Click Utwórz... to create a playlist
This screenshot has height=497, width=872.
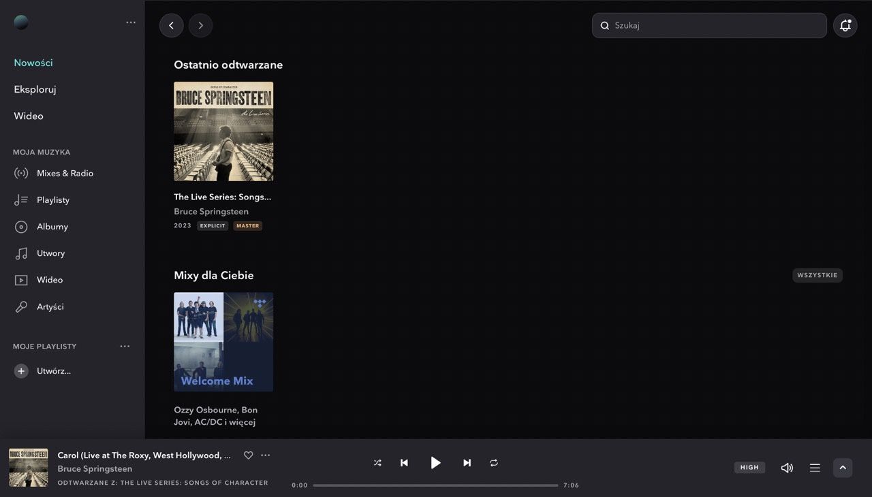54,371
